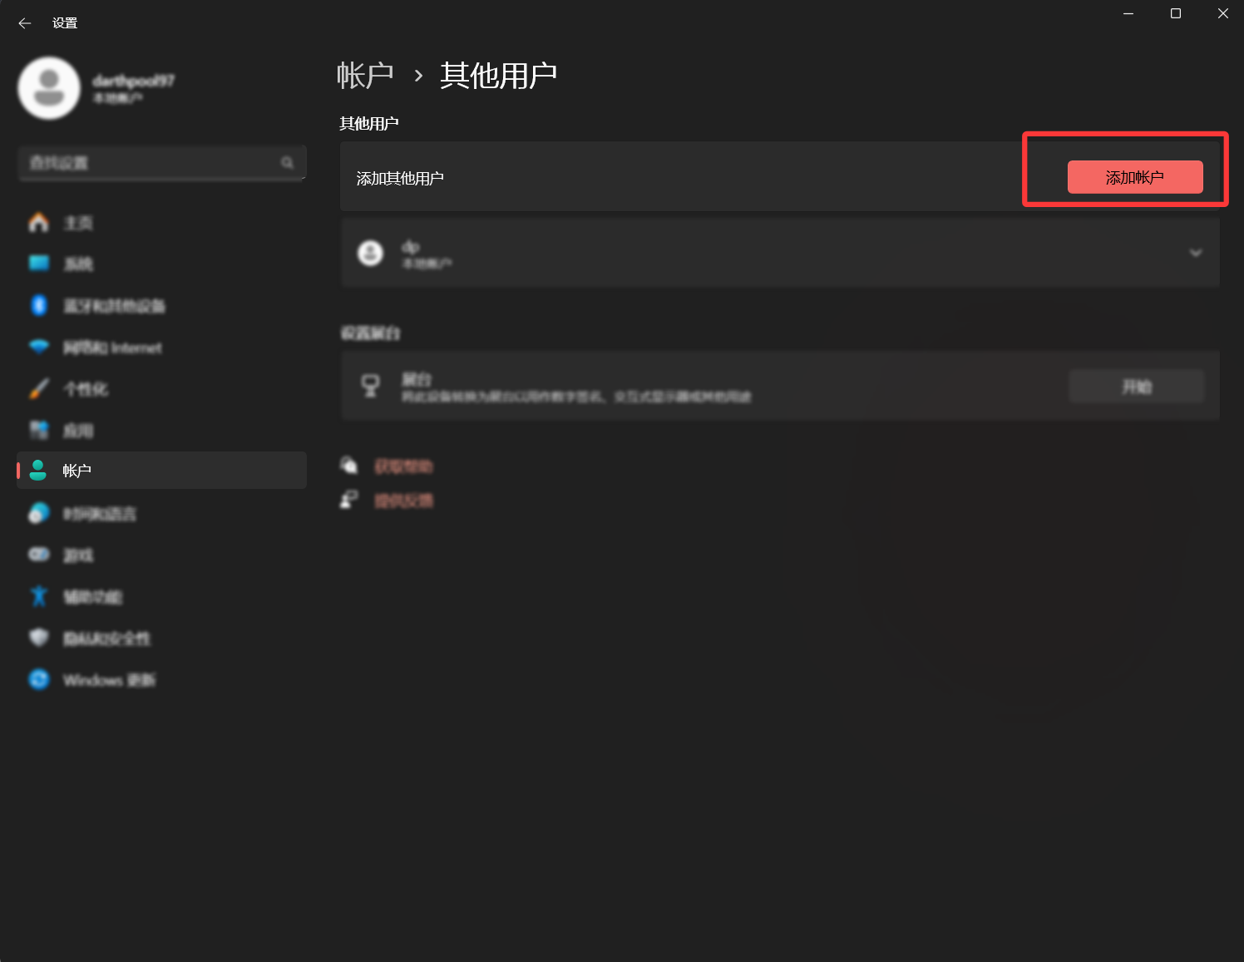1244x962 pixels.
Task: Click the back arrow in the title bar
Action: click(x=25, y=23)
